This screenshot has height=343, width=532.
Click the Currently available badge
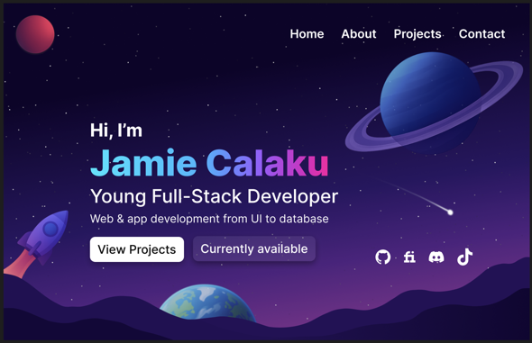coord(254,248)
